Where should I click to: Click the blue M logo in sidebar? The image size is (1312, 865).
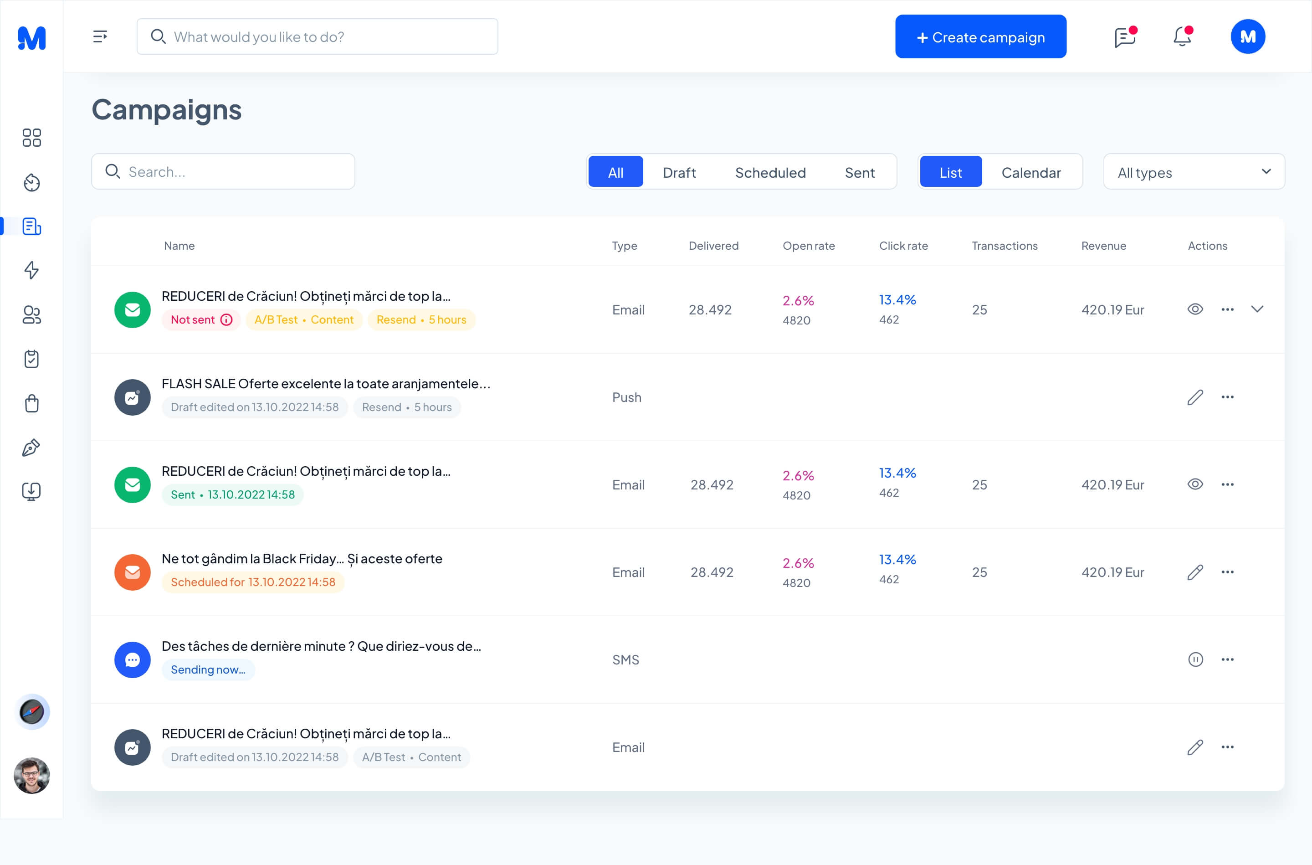[x=32, y=37]
